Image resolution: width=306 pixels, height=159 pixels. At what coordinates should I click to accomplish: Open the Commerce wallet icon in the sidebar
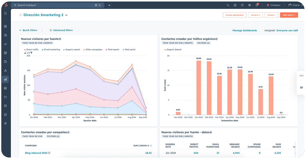pyautogui.click(x=5, y=62)
